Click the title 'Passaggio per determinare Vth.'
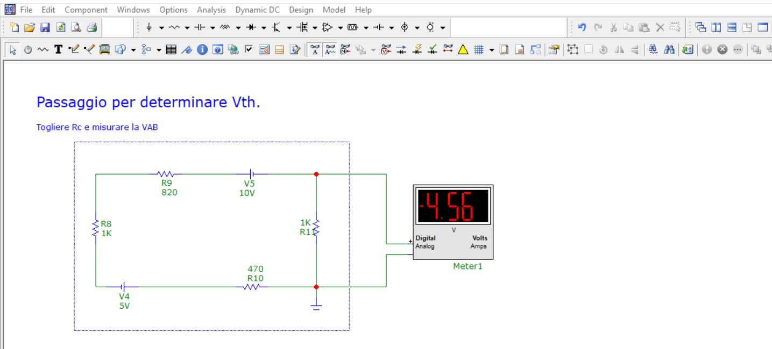772x349 pixels. 148,103
